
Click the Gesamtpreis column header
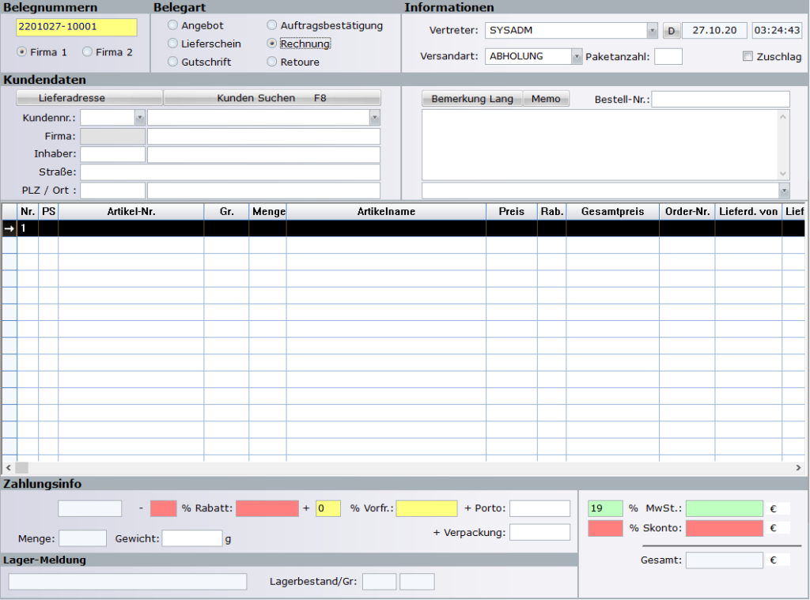612,212
